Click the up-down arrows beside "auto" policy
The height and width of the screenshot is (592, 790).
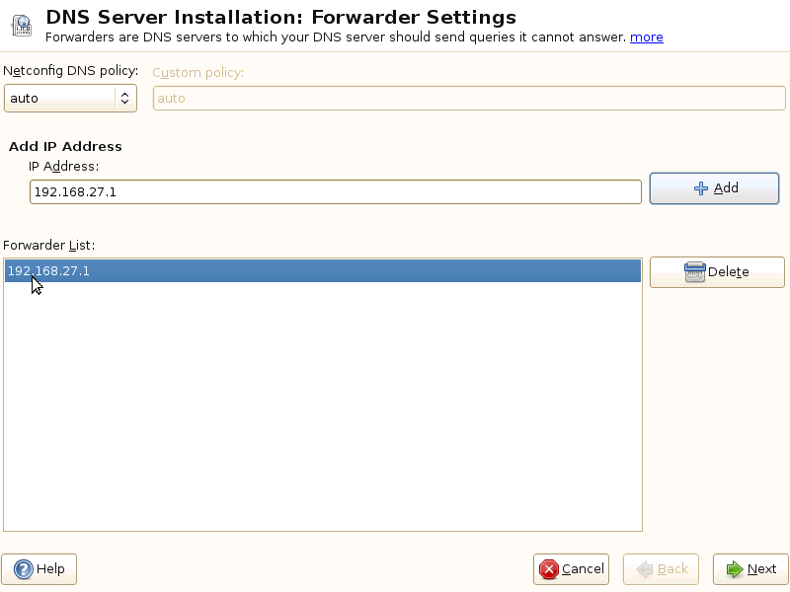pyautogui.click(x=124, y=98)
